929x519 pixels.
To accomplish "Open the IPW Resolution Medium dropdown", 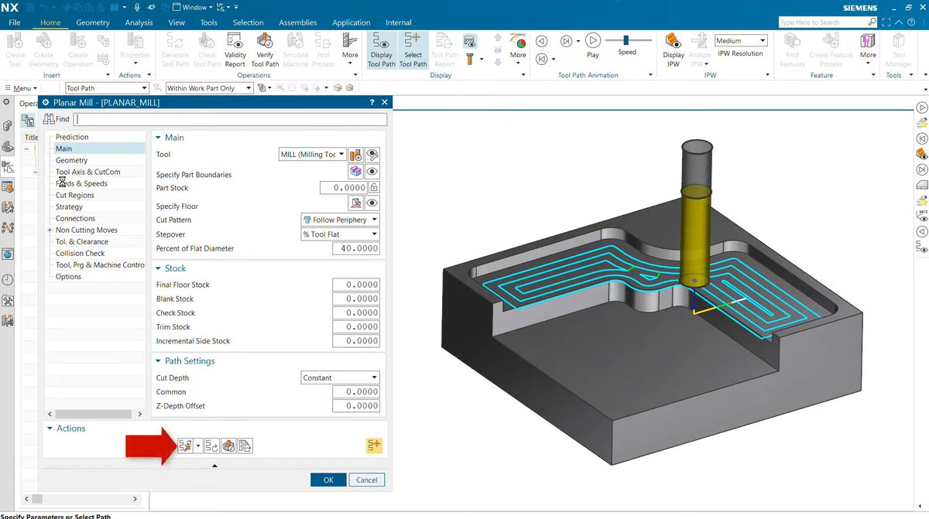I will click(x=741, y=40).
